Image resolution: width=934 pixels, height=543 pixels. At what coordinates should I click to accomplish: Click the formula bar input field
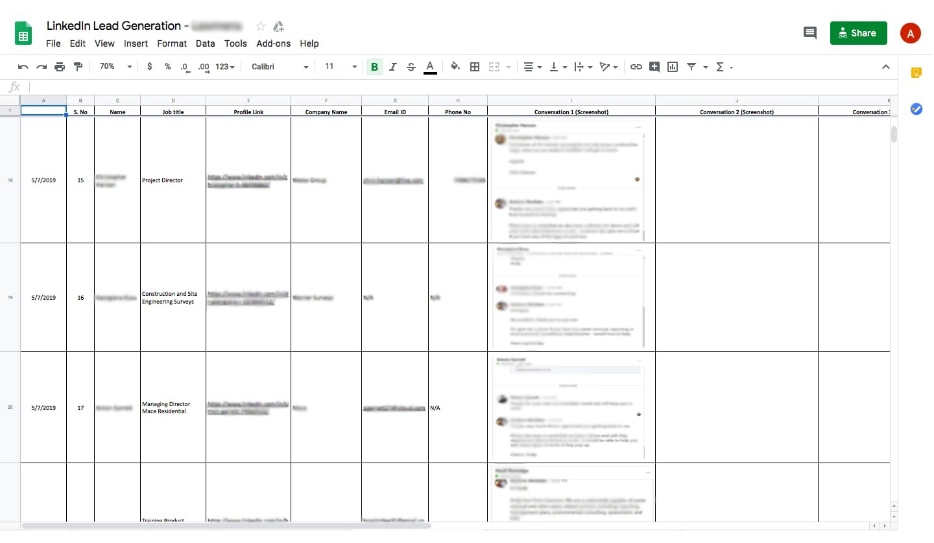pyautogui.click(x=454, y=87)
